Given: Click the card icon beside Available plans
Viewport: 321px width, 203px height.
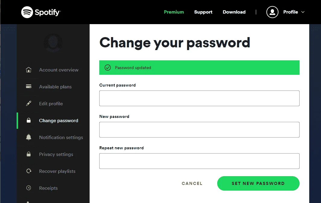Looking at the screenshot, I should [x=29, y=86].
